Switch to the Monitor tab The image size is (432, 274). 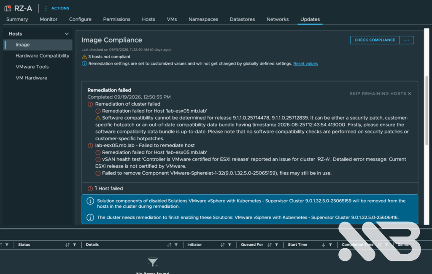point(49,19)
